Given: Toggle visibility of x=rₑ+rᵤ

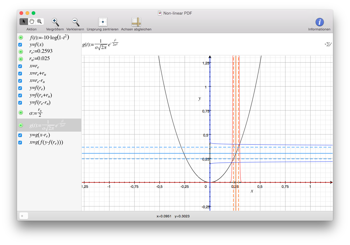Looking at the screenshot, I should pyautogui.click(x=20, y=74).
